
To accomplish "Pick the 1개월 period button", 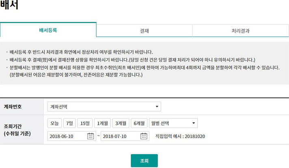I will [102, 123].
